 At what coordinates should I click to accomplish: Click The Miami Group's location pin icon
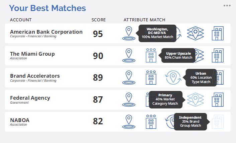pos(129,55)
